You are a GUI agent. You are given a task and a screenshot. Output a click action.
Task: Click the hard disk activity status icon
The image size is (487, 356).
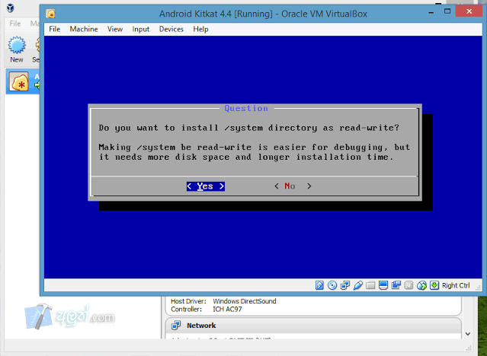pyautogui.click(x=319, y=285)
